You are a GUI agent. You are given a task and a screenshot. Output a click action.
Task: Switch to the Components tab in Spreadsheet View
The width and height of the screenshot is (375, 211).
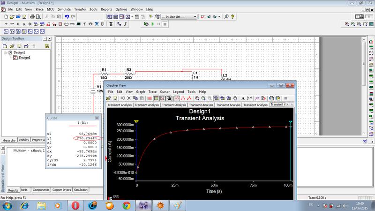pos(41,190)
